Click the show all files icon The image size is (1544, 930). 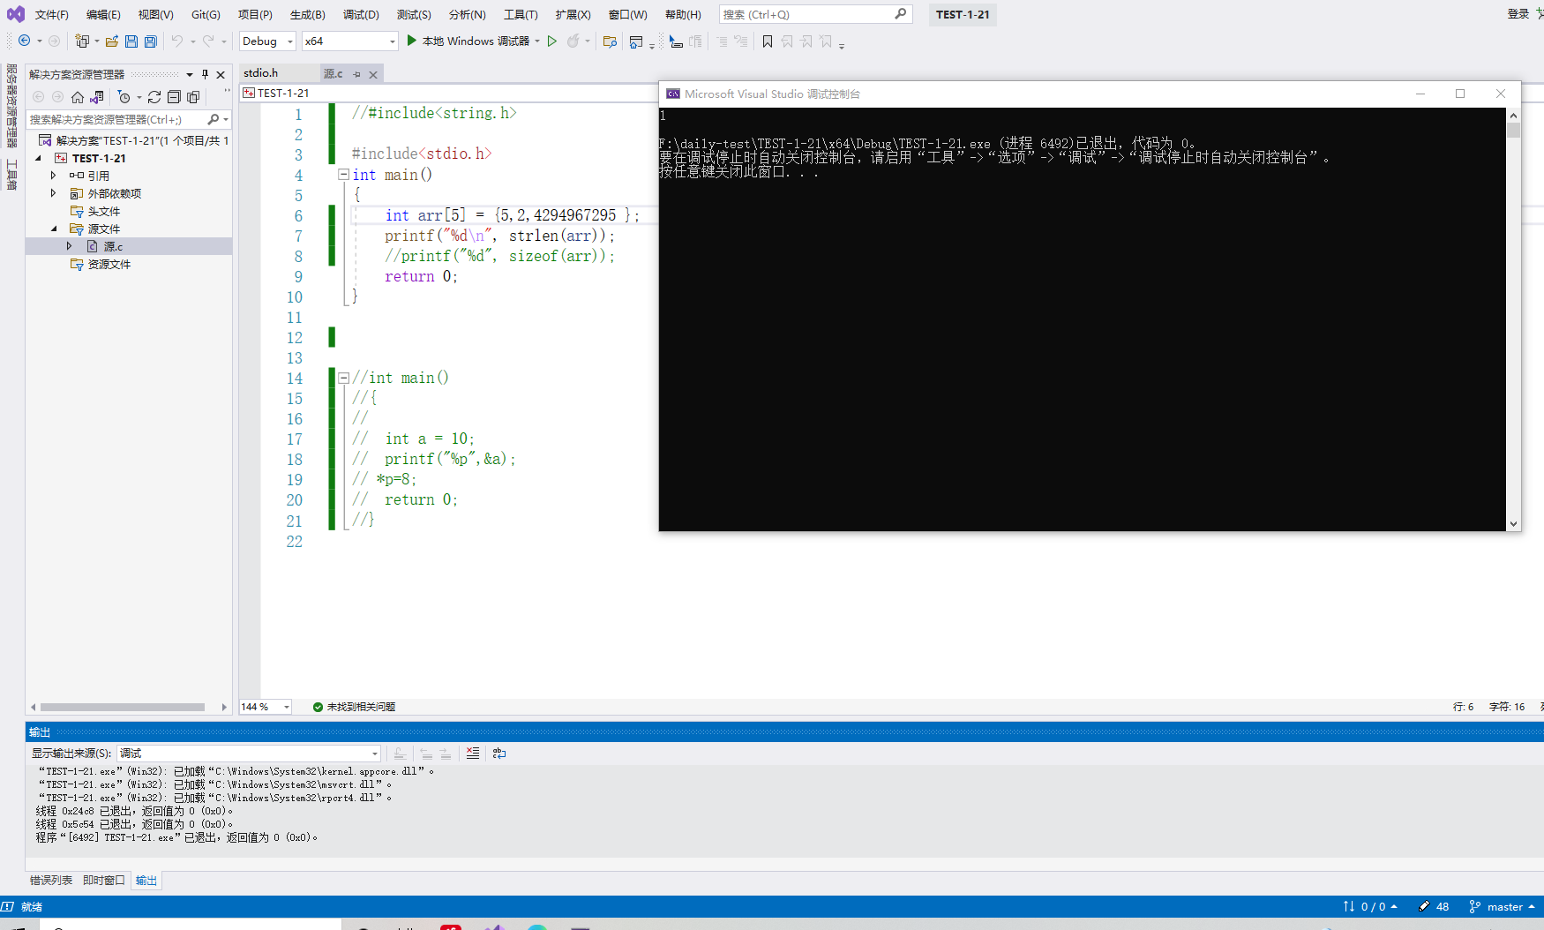(x=193, y=97)
